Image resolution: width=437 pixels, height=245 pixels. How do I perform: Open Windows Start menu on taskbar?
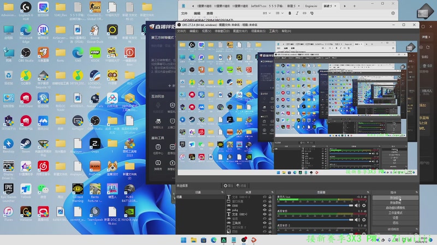coord(184,240)
